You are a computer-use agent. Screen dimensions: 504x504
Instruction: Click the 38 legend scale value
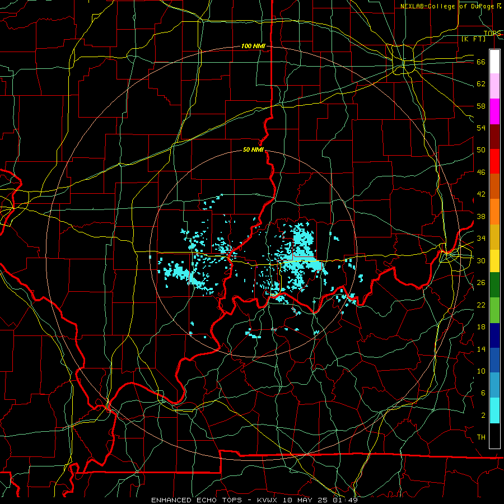[x=481, y=216]
